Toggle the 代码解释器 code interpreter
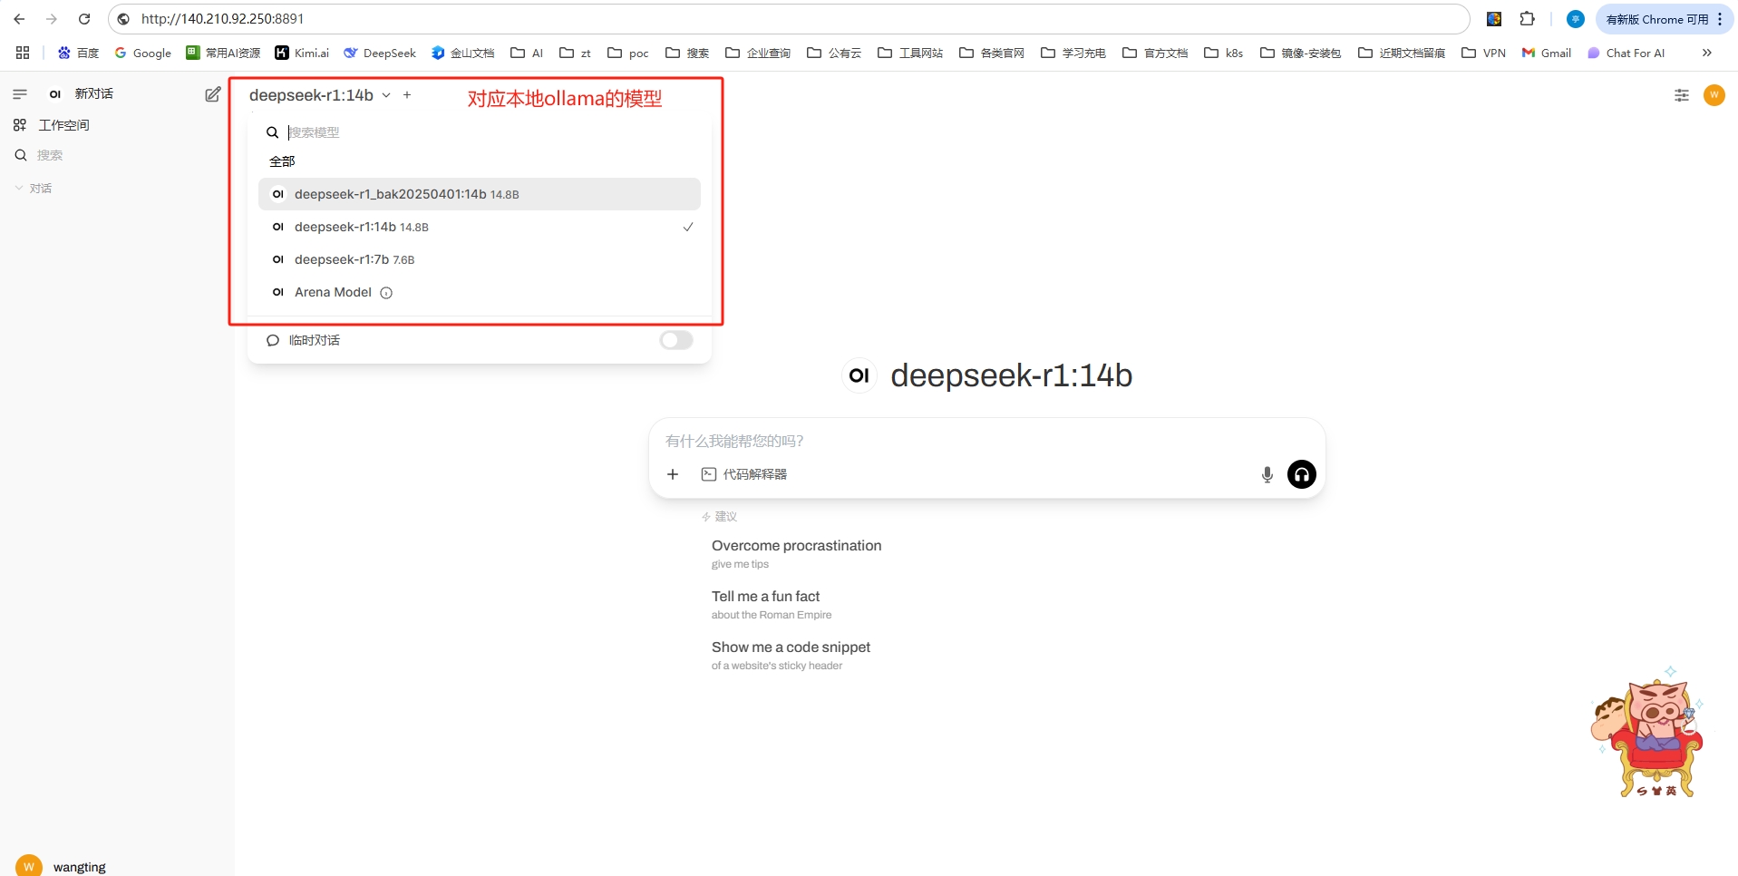The image size is (1738, 876). [744, 474]
